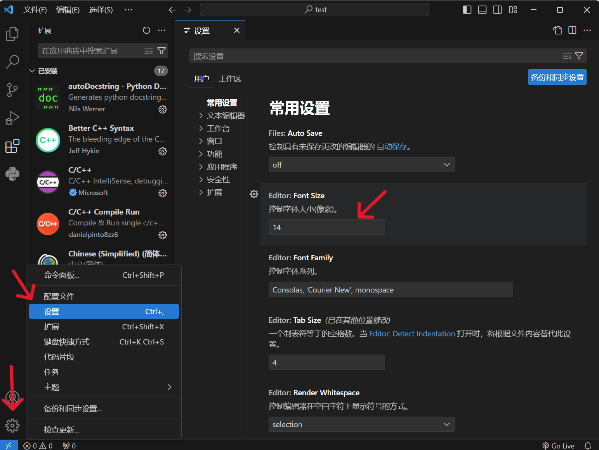Choose 配置文件 from the Manage menu
The image size is (599, 450).
click(104, 296)
